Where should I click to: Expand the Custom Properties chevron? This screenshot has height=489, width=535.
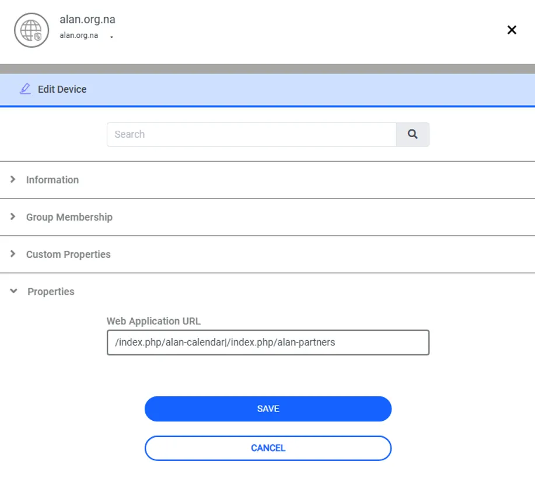pos(13,253)
